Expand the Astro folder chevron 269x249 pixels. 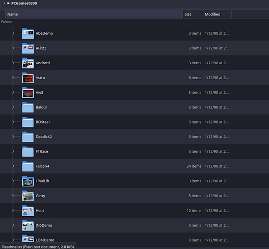point(13,78)
